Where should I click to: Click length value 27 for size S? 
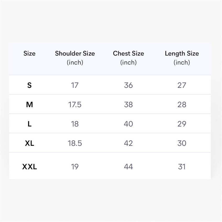coord(182,85)
